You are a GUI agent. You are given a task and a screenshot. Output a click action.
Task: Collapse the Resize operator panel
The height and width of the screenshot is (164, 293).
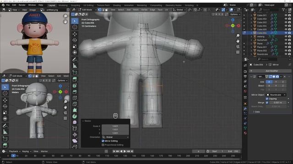[x=83, y=121]
